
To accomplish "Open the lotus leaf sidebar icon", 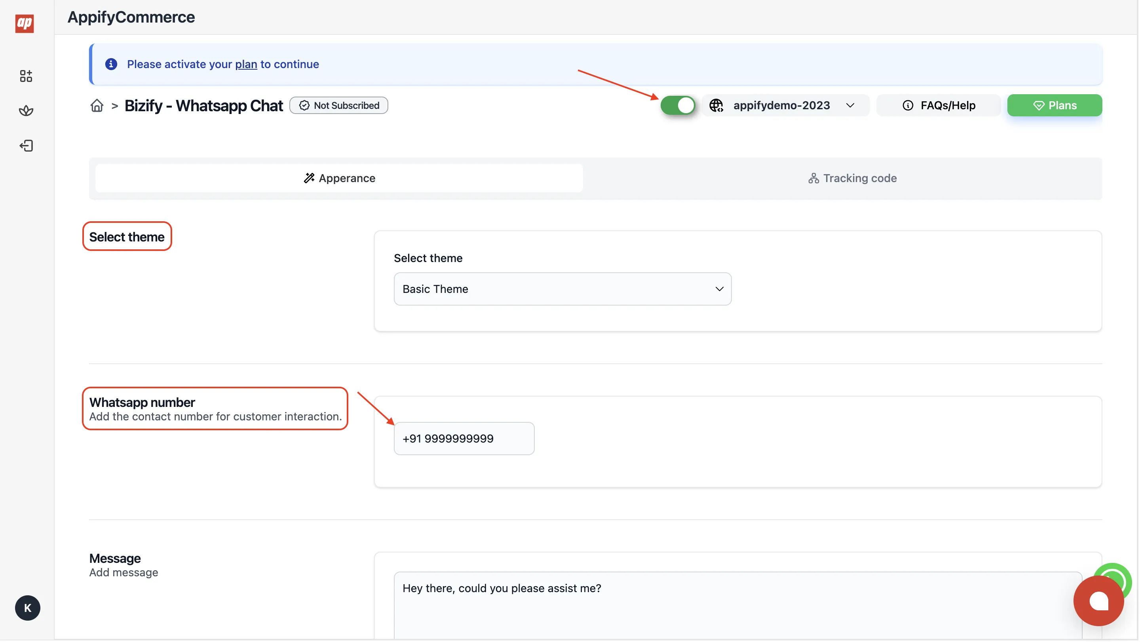I will click(26, 110).
